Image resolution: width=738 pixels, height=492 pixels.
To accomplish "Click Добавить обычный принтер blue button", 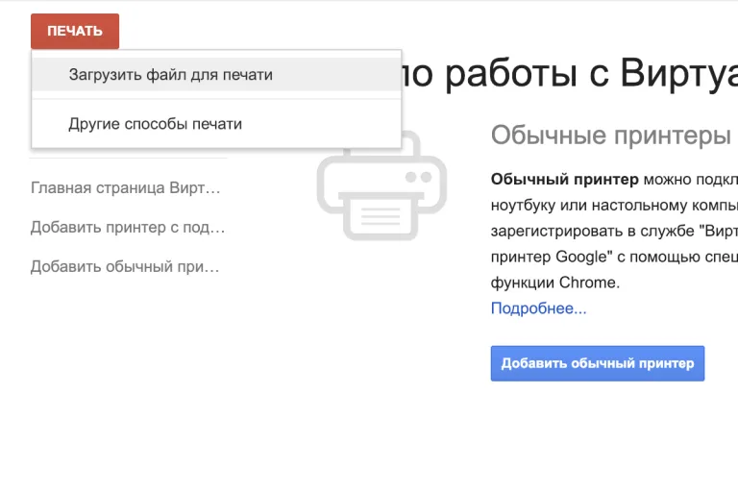I will [598, 363].
